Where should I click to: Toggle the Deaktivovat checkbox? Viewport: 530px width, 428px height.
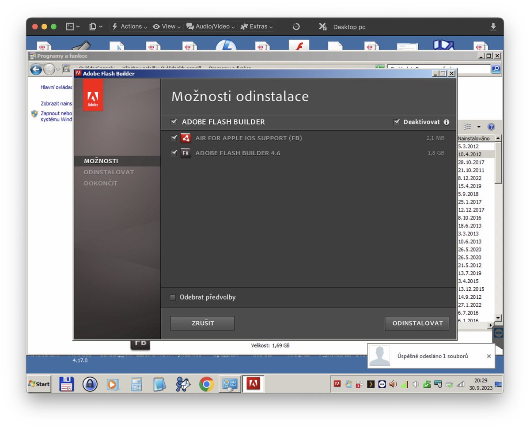click(397, 122)
